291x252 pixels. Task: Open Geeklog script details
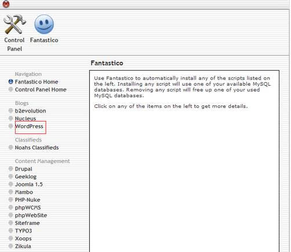[x=26, y=177]
